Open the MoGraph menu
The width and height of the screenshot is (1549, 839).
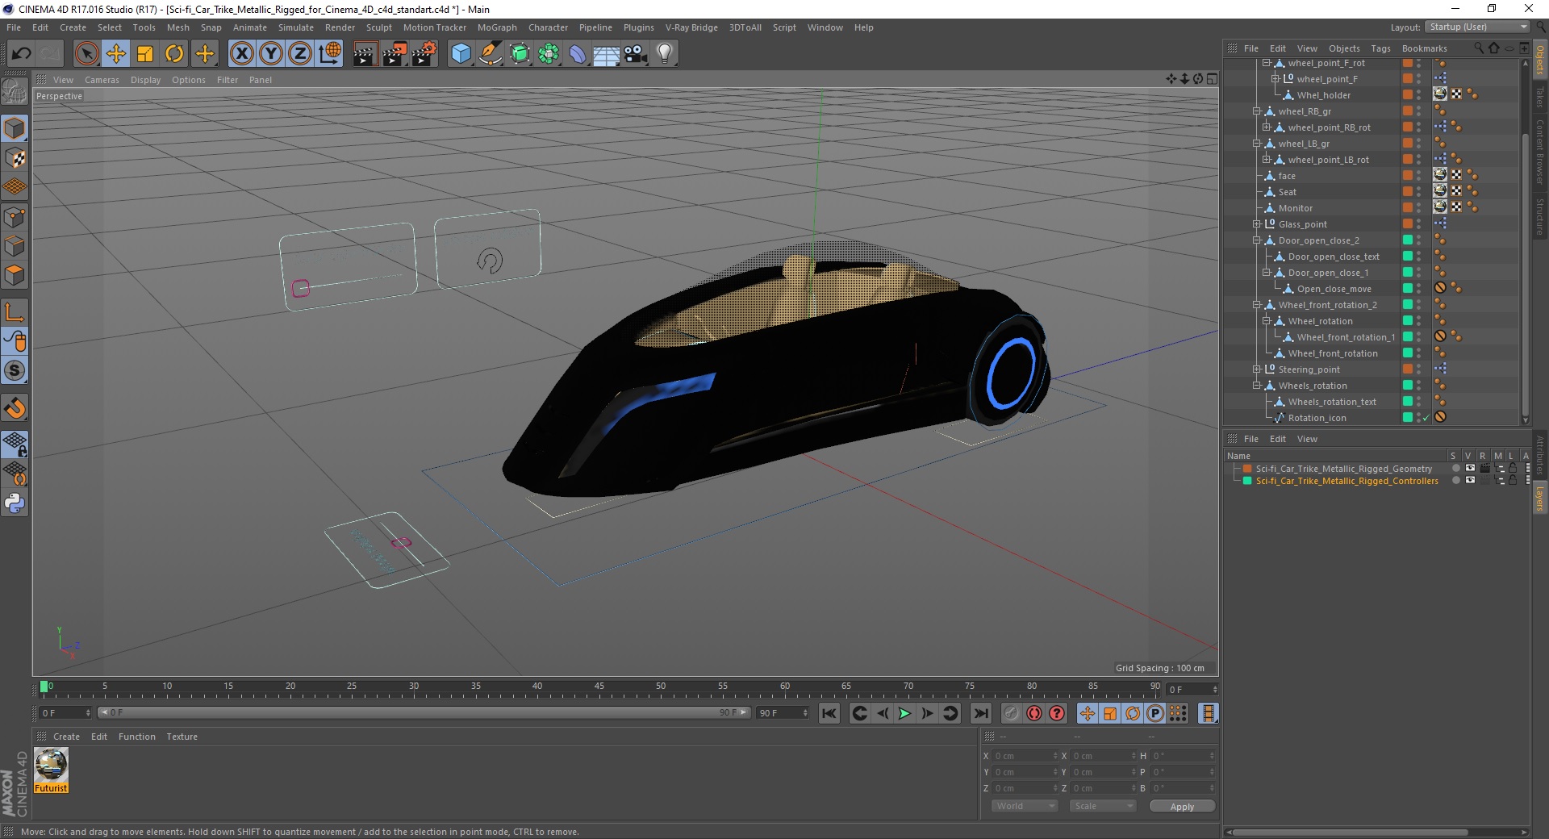[497, 27]
